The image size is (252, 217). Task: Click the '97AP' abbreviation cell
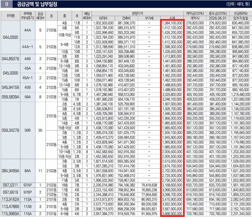point(27,185)
